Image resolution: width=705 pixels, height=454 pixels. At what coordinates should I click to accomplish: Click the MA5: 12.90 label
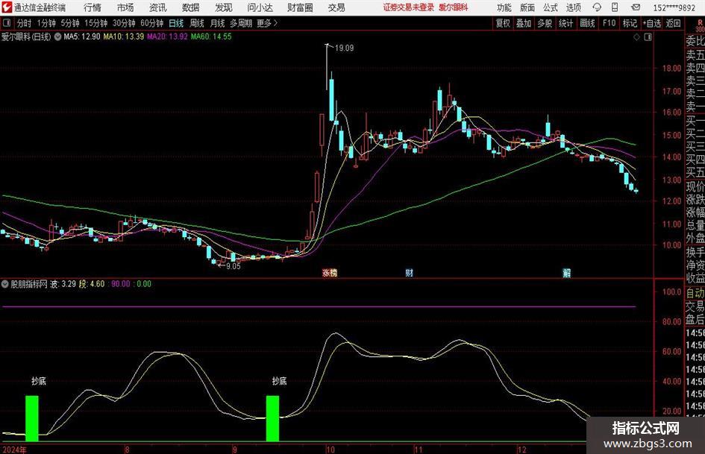pyautogui.click(x=82, y=37)
